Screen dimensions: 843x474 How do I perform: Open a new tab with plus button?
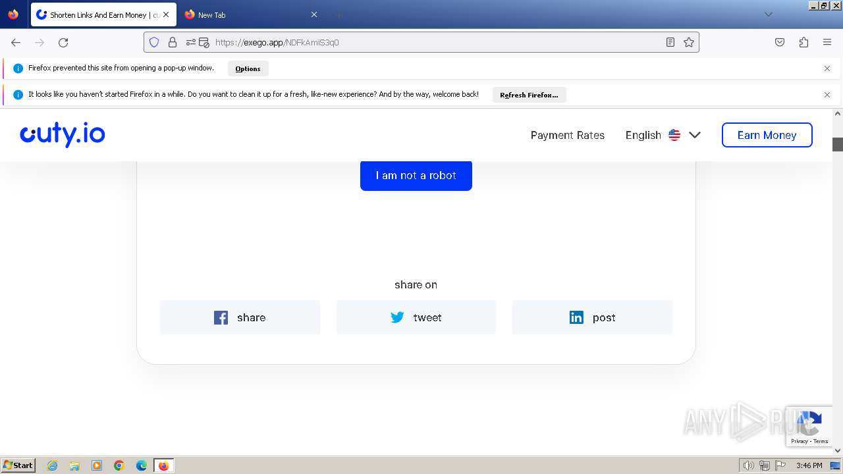(339, 14)
